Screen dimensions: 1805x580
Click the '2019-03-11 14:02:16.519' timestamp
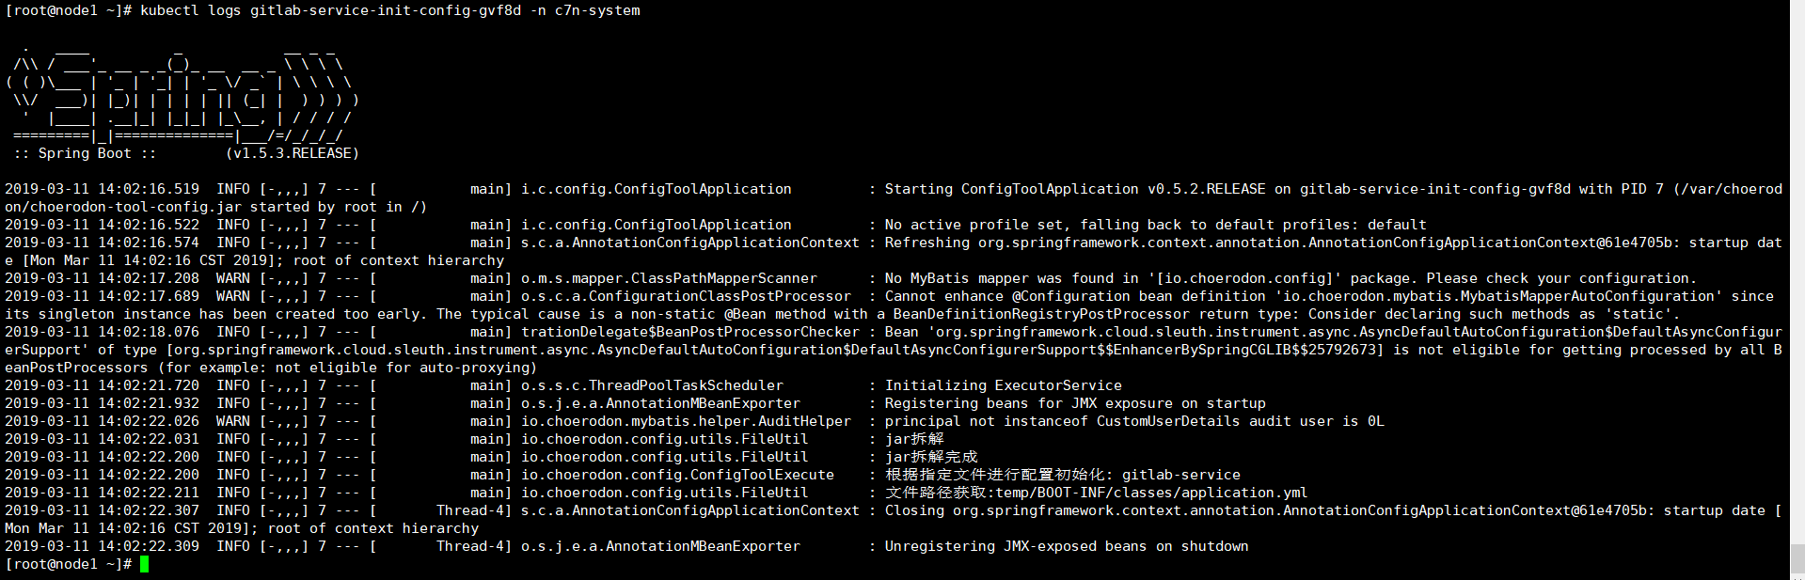pyautogui.click(x=102, y=189)
